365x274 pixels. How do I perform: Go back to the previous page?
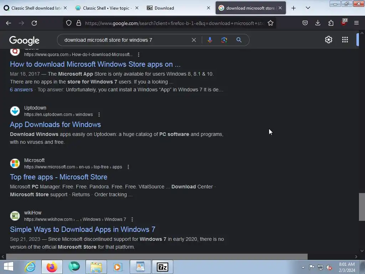[x=9, y=23]
